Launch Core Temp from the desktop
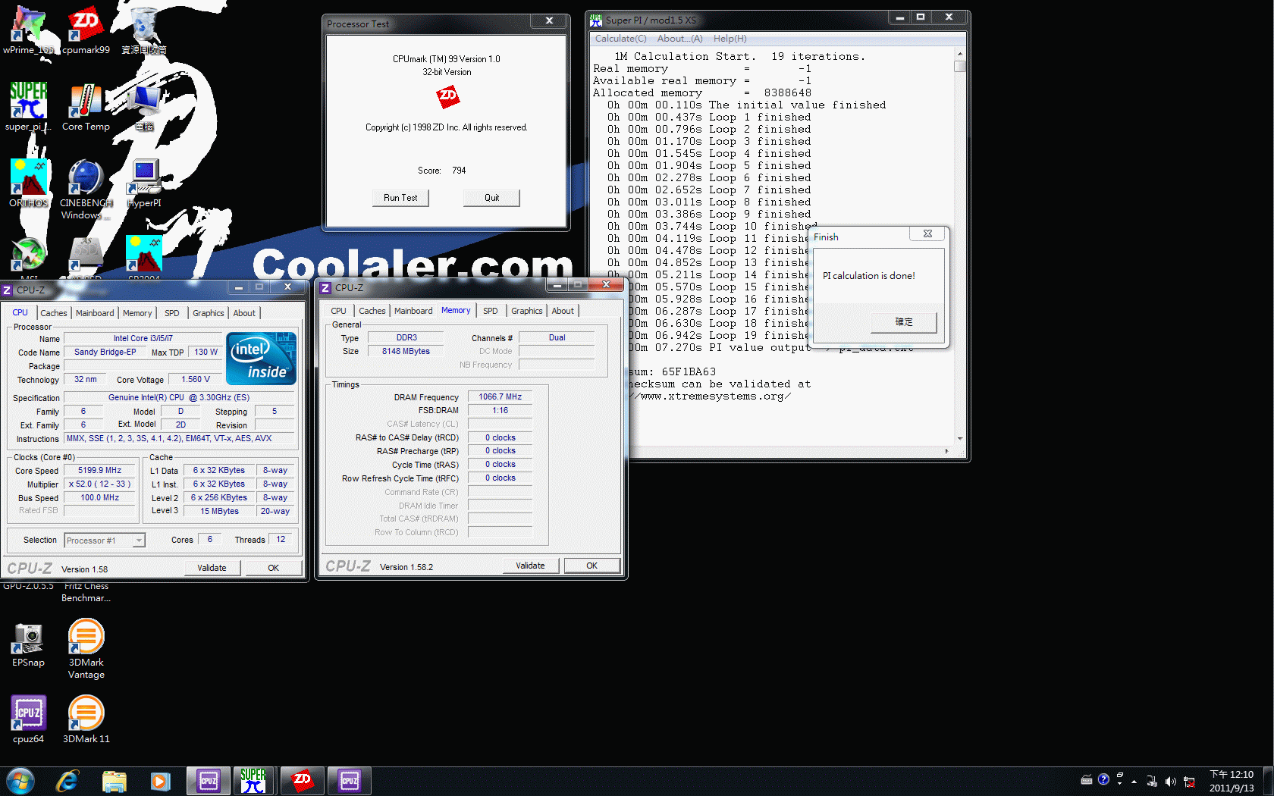This screenshot has height=796, width=1274. pyautogui.click(x=86, y=107)
